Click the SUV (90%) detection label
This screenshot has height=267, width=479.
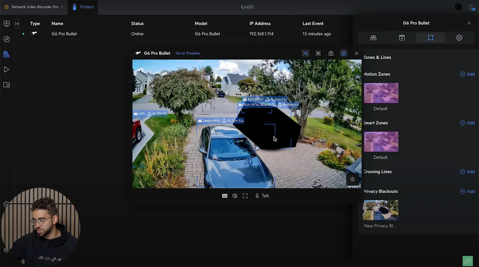pyautogui.click(x=265, y=99)
